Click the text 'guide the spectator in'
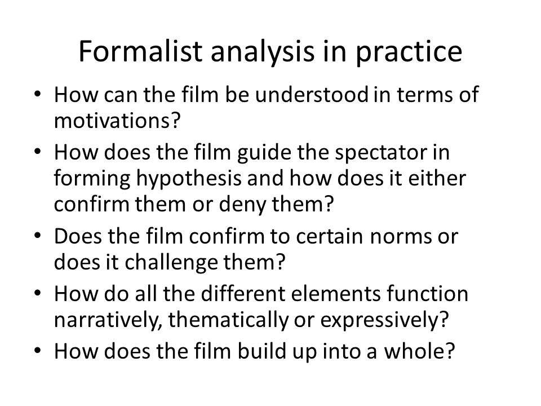Screen dimensions: 541x406 (343, 153)
